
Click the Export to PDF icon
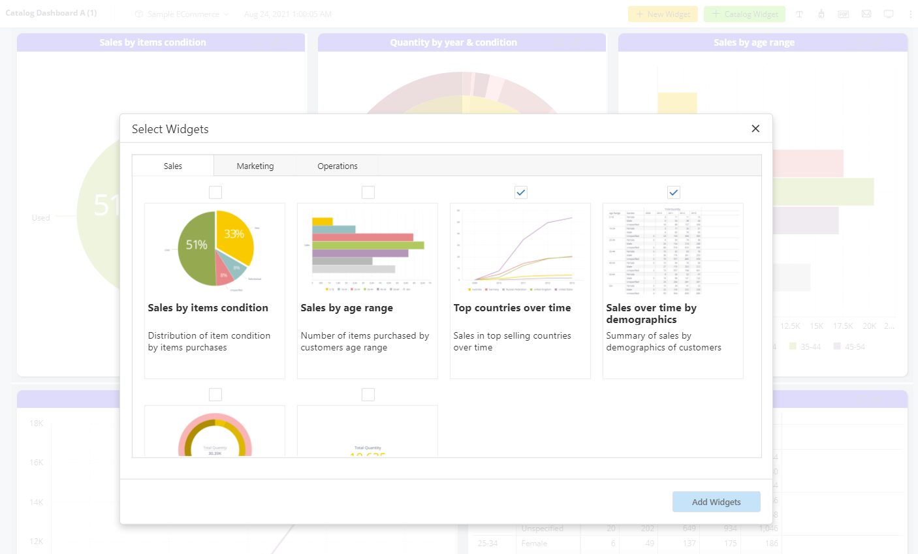coord(843,14)
